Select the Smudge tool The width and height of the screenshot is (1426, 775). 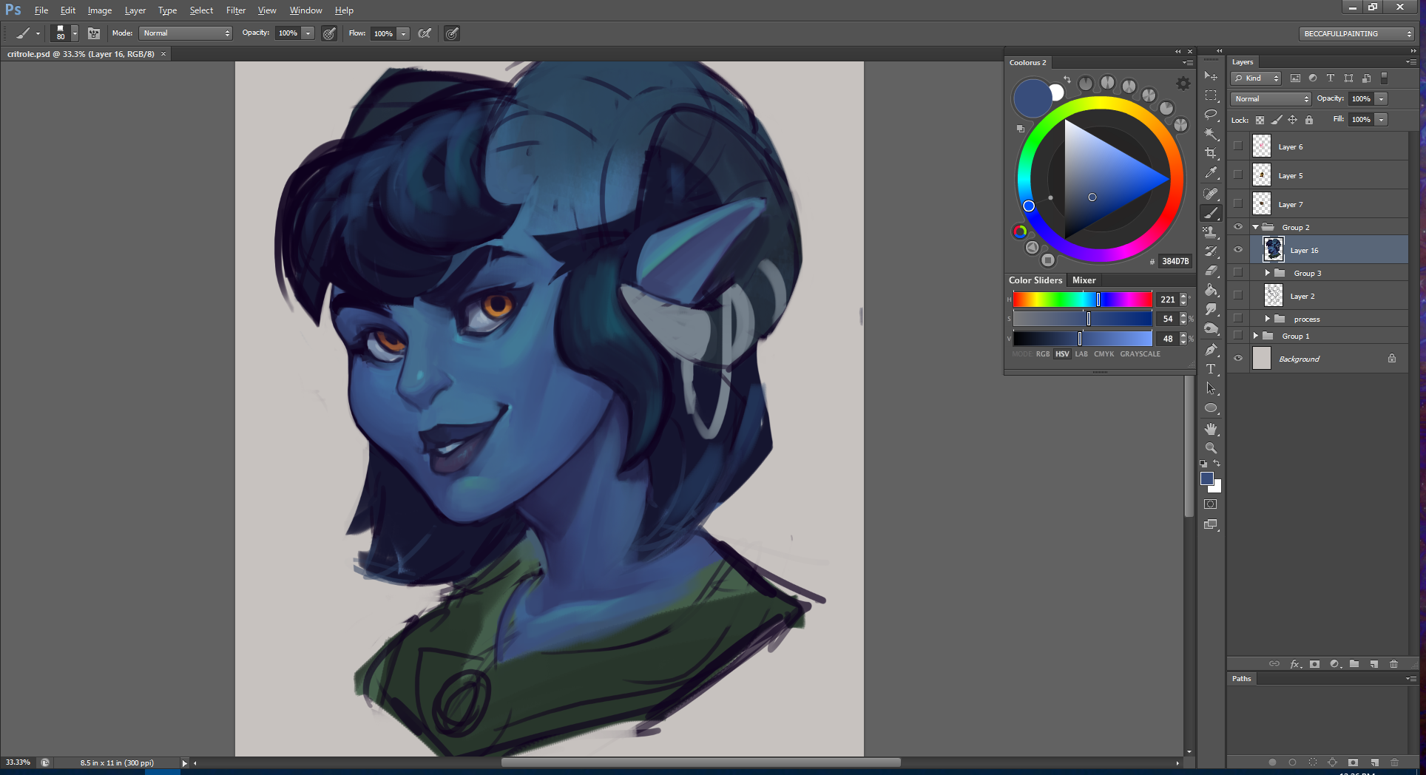click(1211, 309)
